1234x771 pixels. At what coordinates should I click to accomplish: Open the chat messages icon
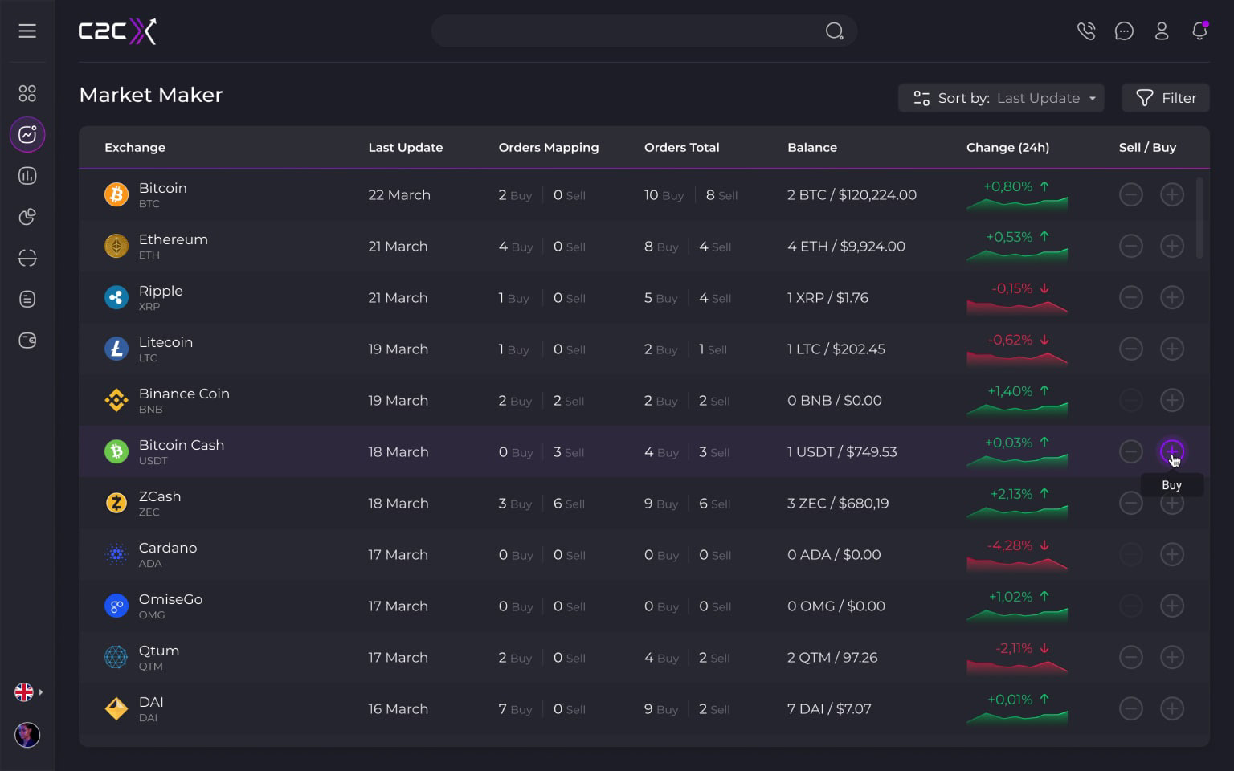click(1124, 31)
